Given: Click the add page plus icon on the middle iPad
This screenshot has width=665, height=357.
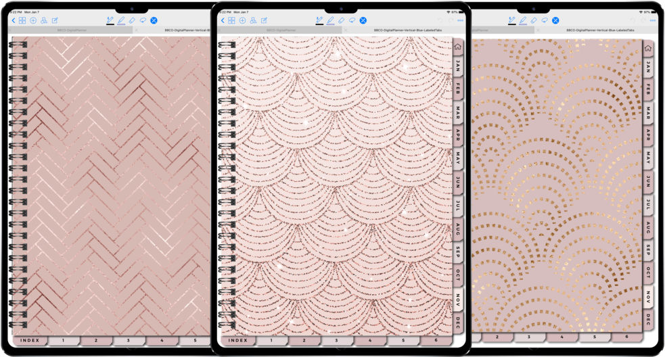Looking at the screenshot, I should [x=242, y=21].
